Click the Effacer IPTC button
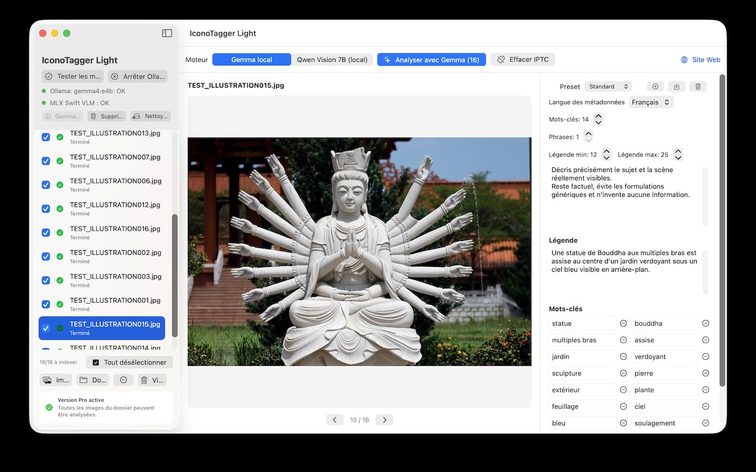This screenshot has width=756, height=472. point(523,60)
